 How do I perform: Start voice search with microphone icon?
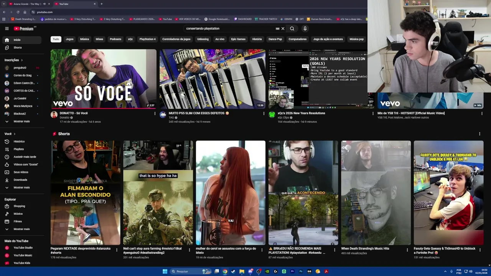(x=305, y=28)
